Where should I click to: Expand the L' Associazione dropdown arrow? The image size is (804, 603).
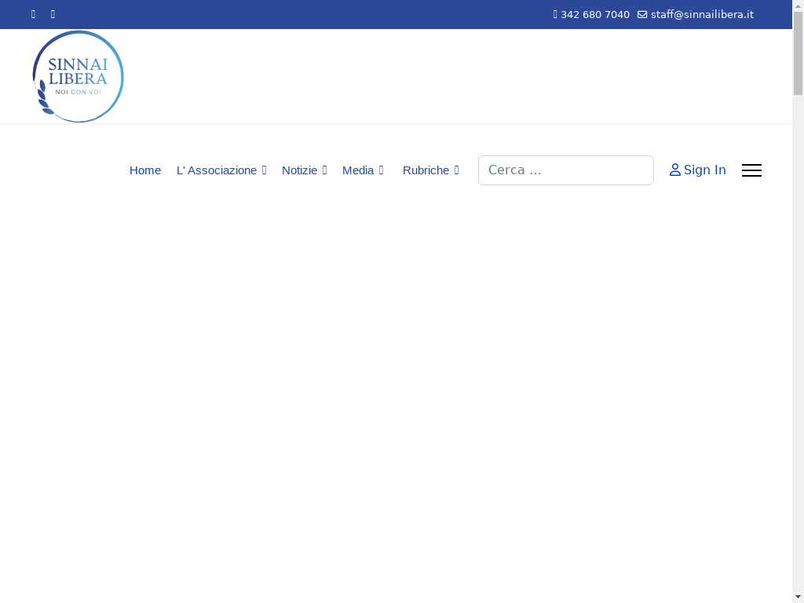(x=264, y=170)
